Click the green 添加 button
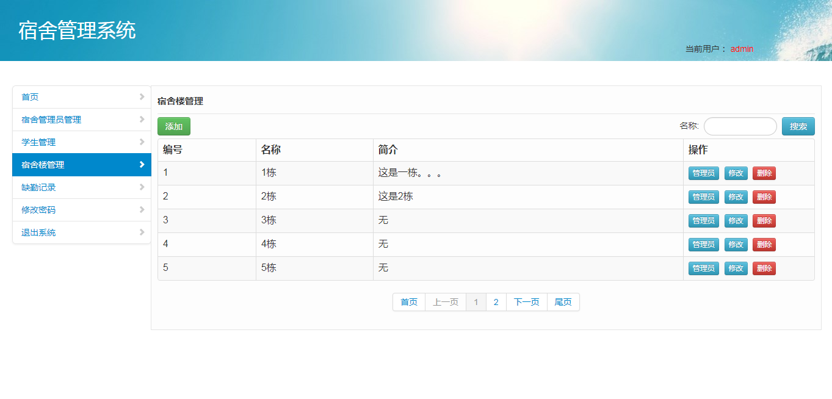This screenshot has width=832, height=399. click(x=174, y=126)
